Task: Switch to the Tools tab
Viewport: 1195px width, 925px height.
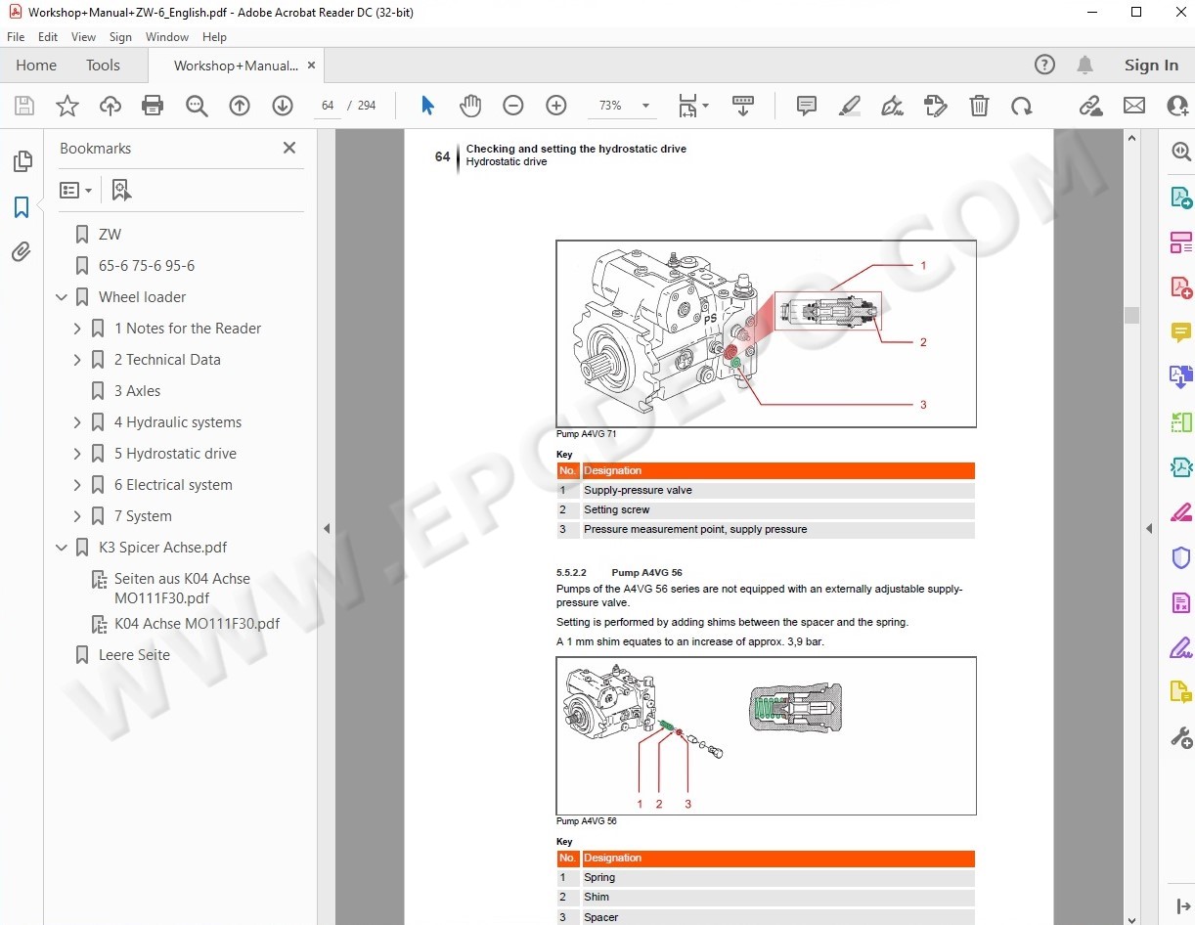Action: pos(103,66)
